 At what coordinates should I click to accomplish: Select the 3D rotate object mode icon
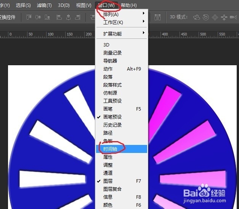point(197,17)
